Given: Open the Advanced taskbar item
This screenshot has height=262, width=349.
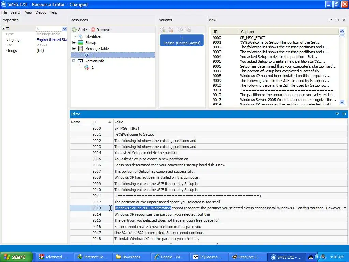Looking at the screenshot, I should (54, 257).
